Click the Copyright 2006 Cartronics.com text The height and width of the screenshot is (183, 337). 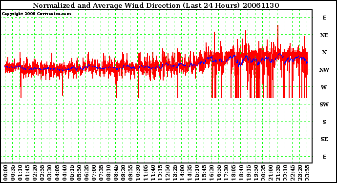(x=36, y=14)
